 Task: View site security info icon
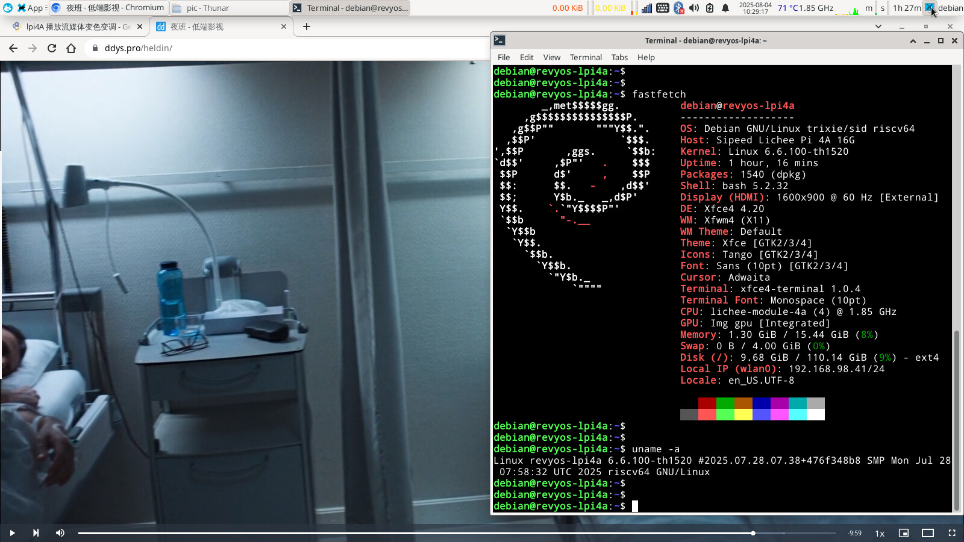coord(95,48)
